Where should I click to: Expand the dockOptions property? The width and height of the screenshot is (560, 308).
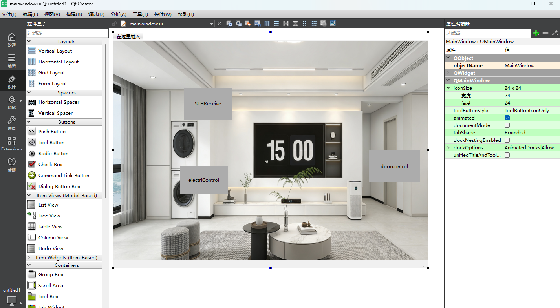click(448, 147)
